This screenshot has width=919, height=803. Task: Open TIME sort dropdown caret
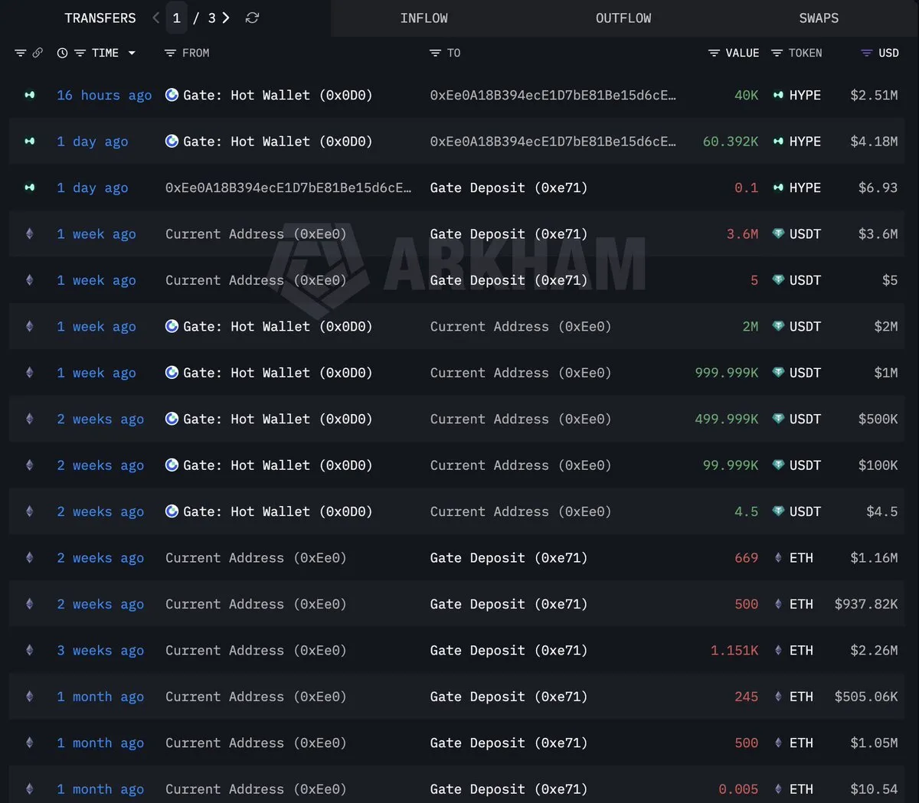point(132,53)
